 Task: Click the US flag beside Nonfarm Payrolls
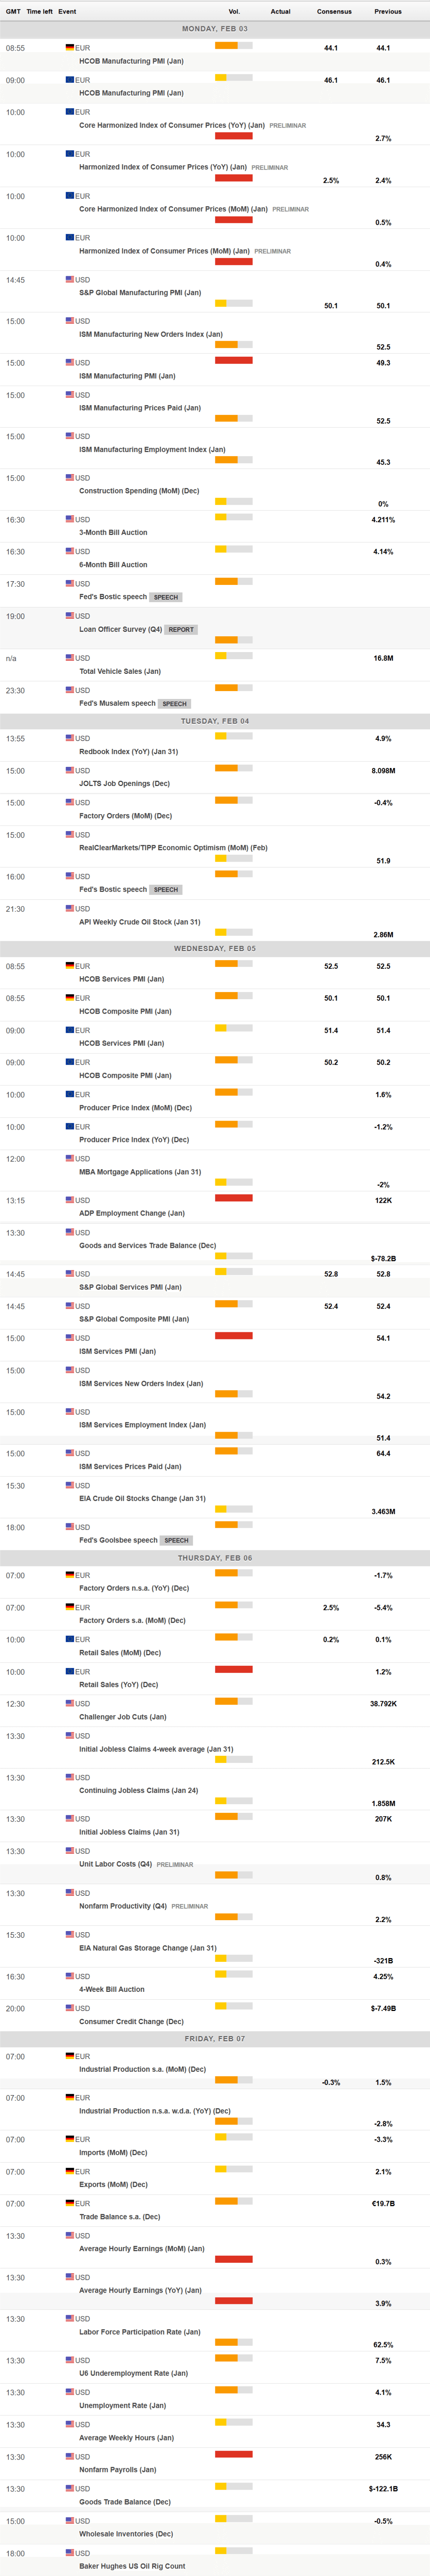(x=70, y=2456)
